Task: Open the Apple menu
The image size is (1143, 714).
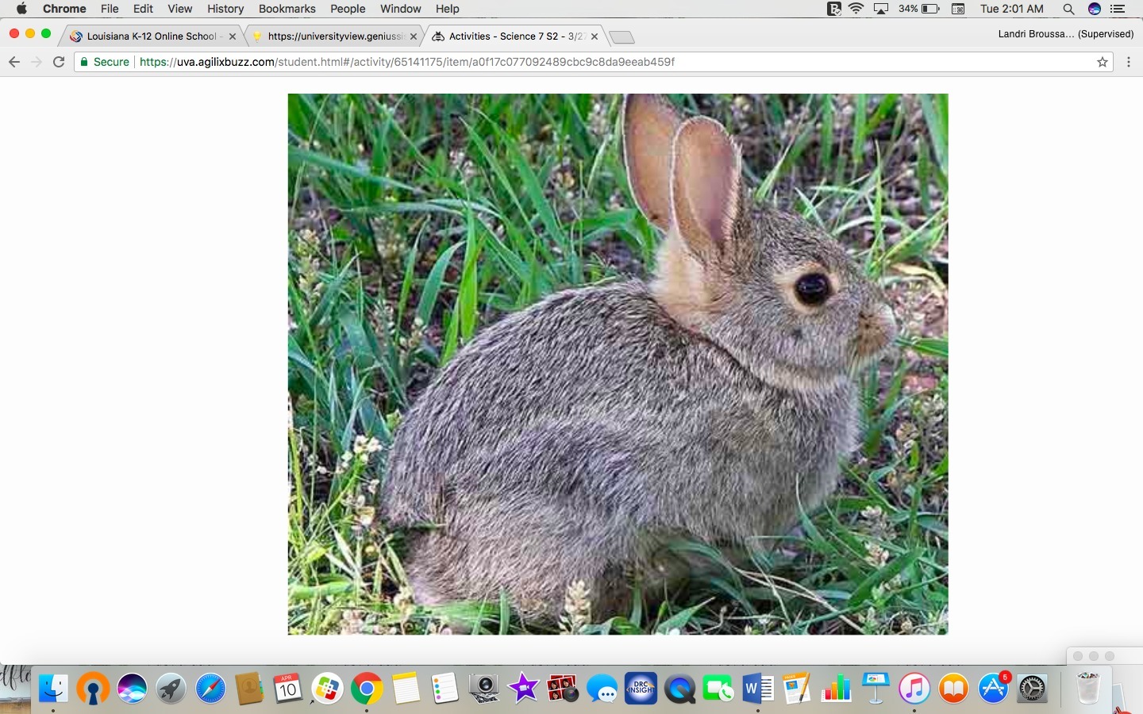Action: point(21,9)
